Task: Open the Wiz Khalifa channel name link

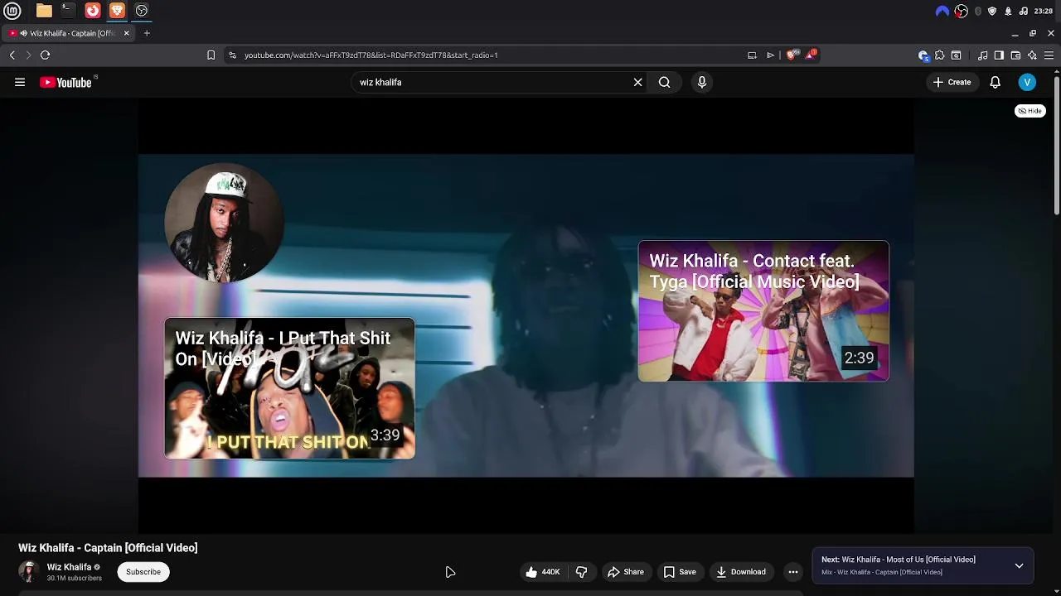Action: point(69,567)
